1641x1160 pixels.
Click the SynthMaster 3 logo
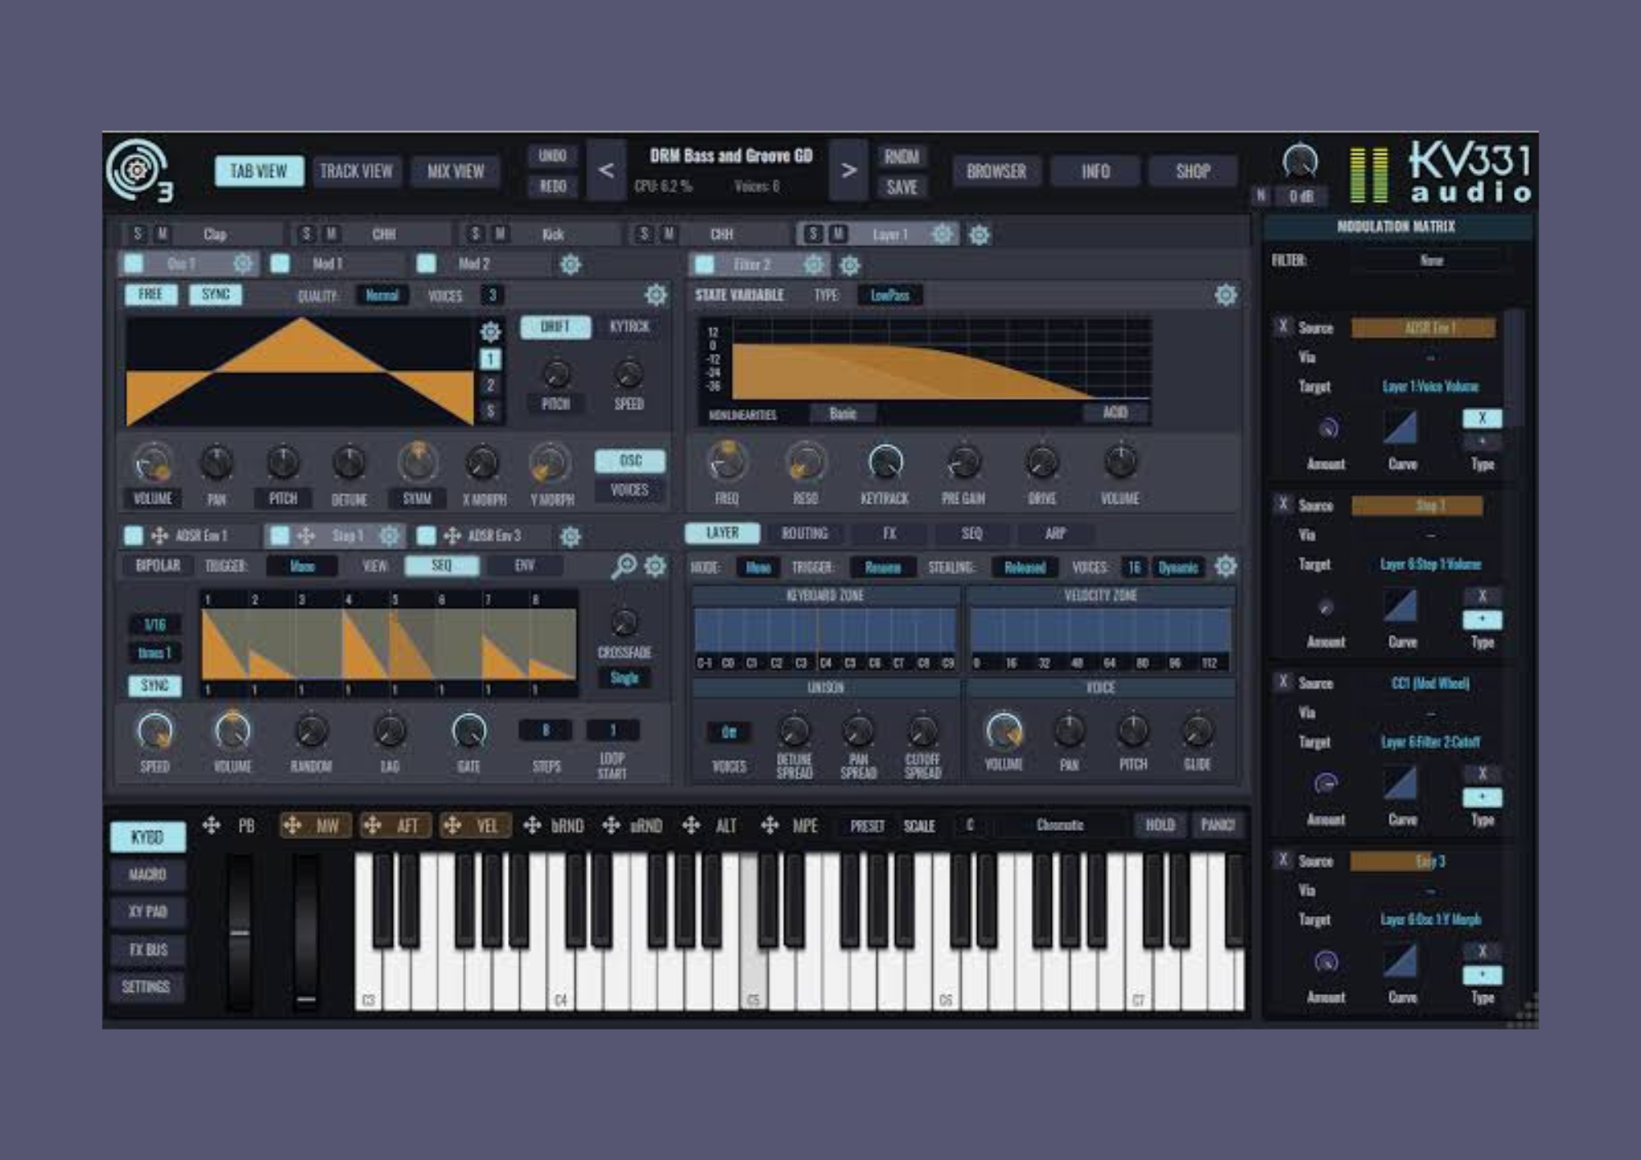(139, 171)
